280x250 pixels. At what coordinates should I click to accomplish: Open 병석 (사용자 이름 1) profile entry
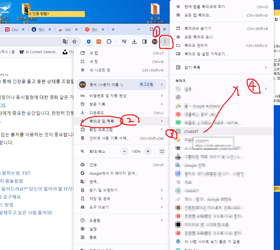click(122, 85)
